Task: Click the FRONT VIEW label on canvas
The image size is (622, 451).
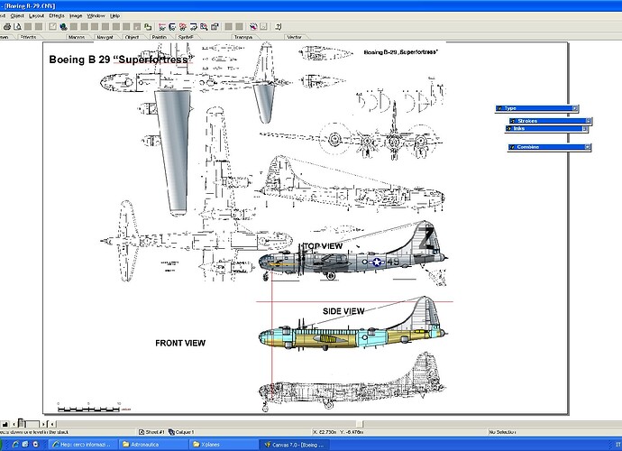Action: [x=180, y=343]
